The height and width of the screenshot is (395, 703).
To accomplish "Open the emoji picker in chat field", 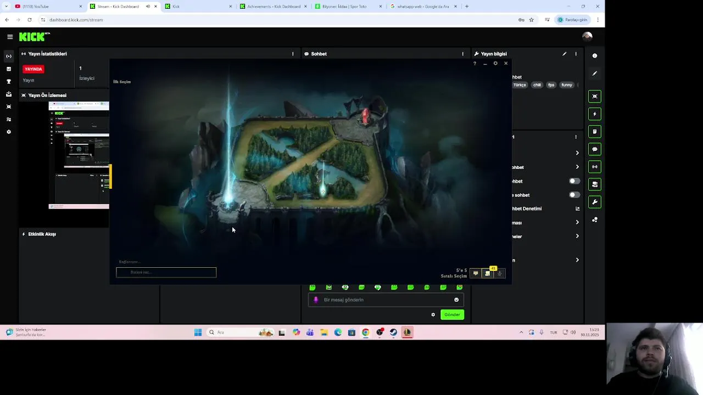I will pyautogui.click(x=456, y=300).
